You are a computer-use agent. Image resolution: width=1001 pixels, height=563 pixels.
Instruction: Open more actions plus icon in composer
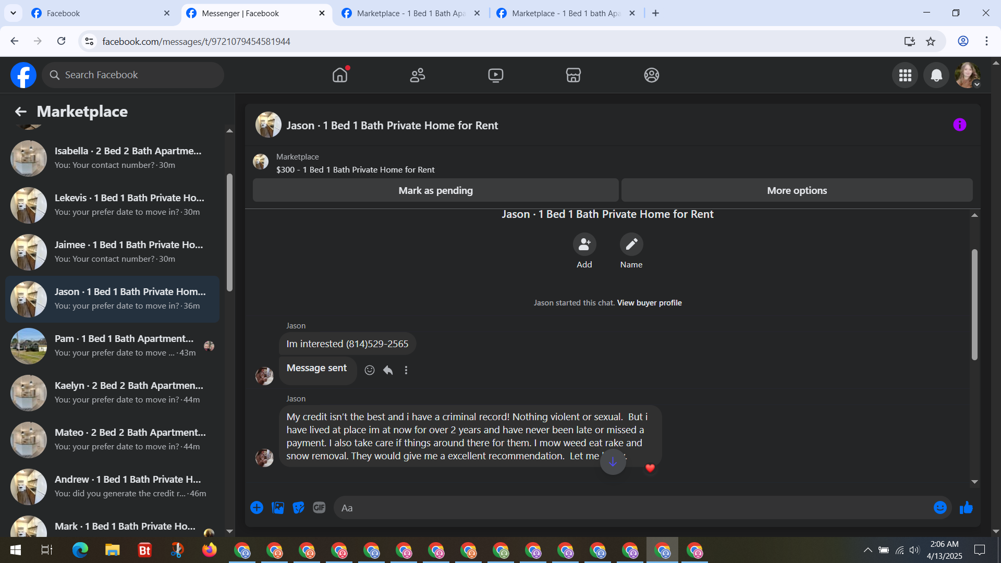click(x=257, y=508)
